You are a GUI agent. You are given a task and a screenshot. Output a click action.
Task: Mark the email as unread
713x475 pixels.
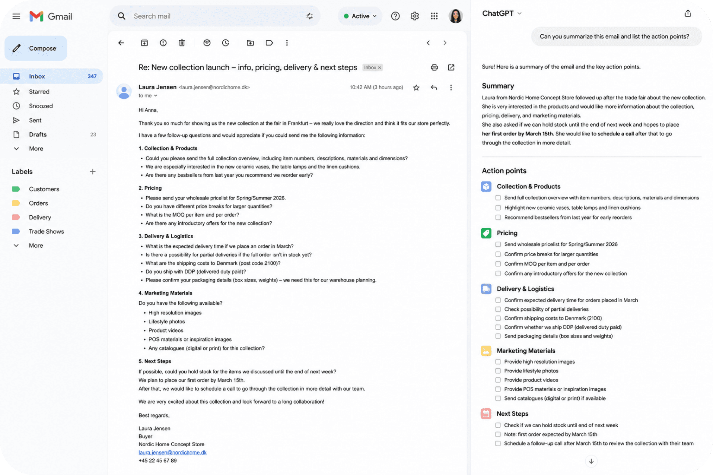pyautogui.click(x=207, y=43)
